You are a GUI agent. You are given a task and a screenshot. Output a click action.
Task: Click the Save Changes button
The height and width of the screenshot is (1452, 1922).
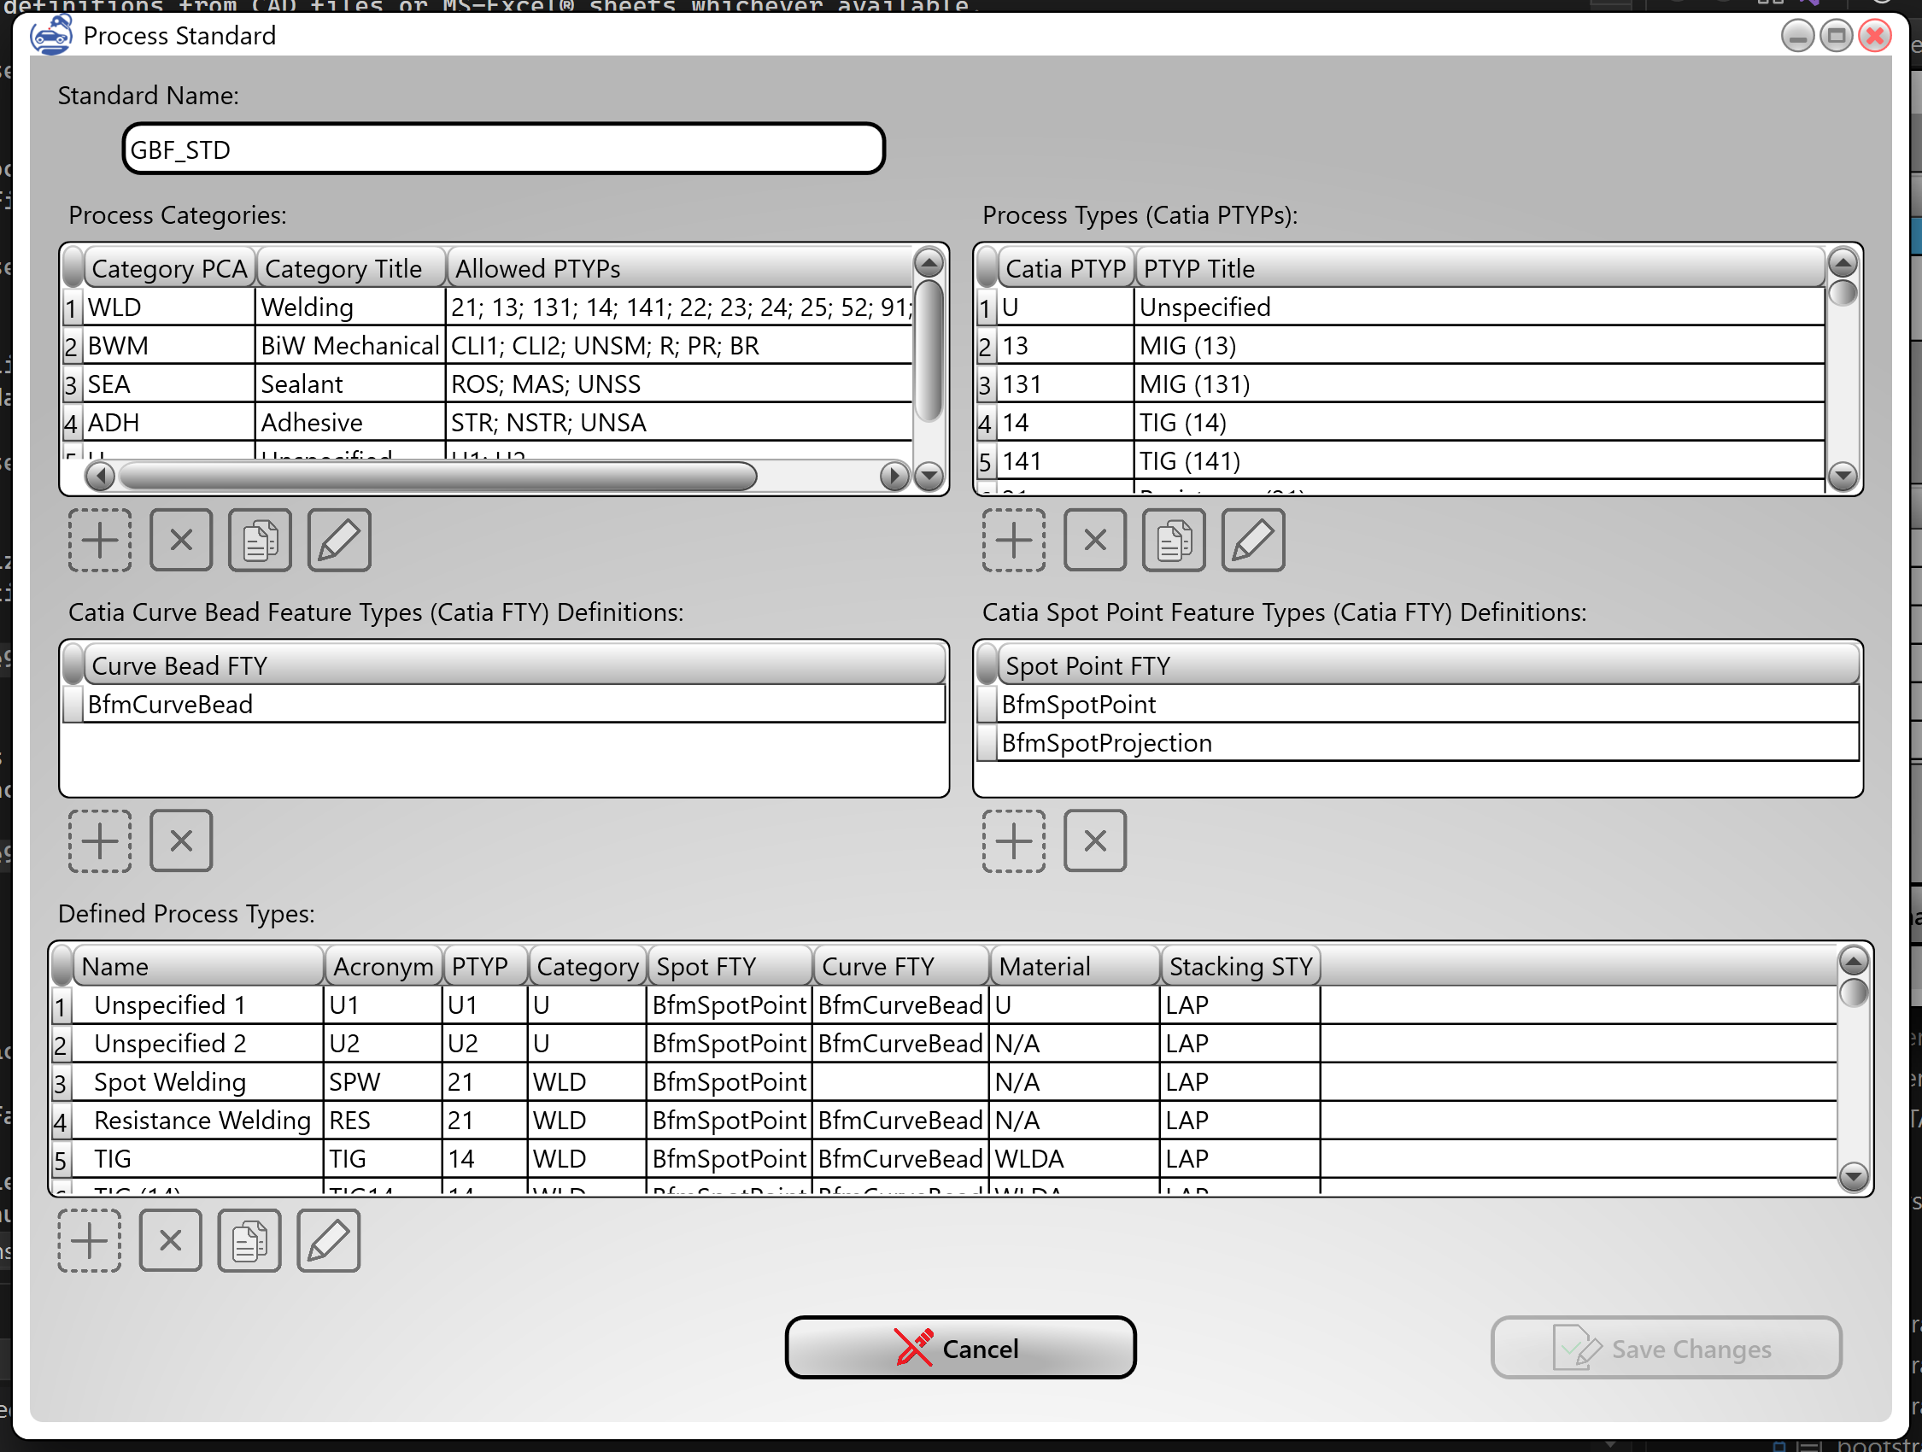coord(1666,1348)
